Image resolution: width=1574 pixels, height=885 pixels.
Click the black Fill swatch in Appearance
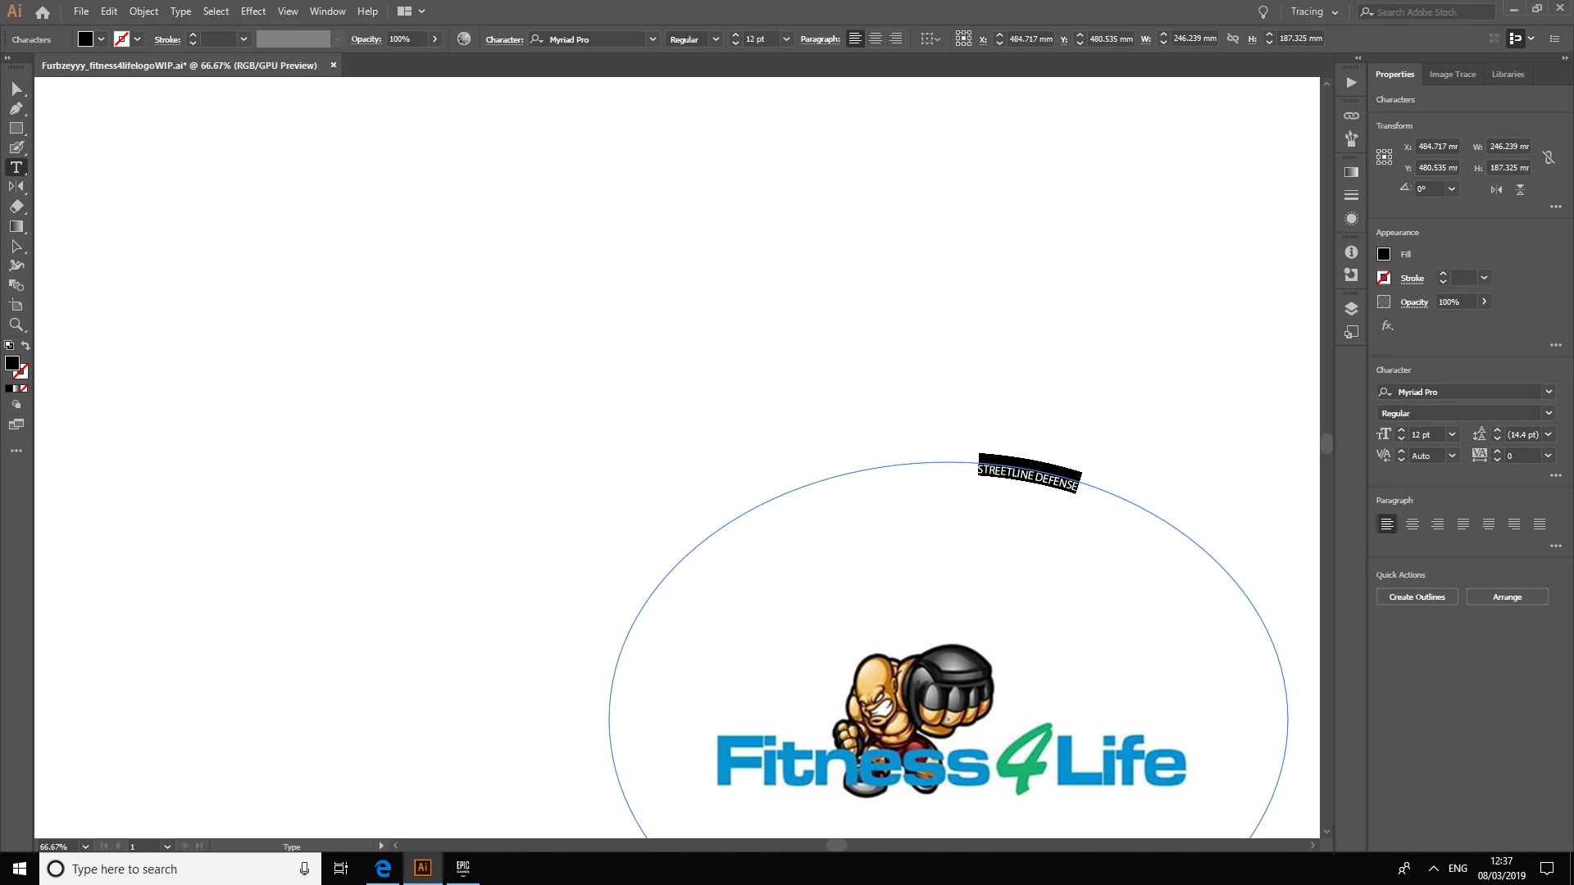coord(1384,254)
